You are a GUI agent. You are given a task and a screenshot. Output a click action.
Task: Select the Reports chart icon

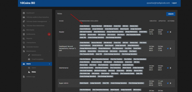tap(24, 39)
